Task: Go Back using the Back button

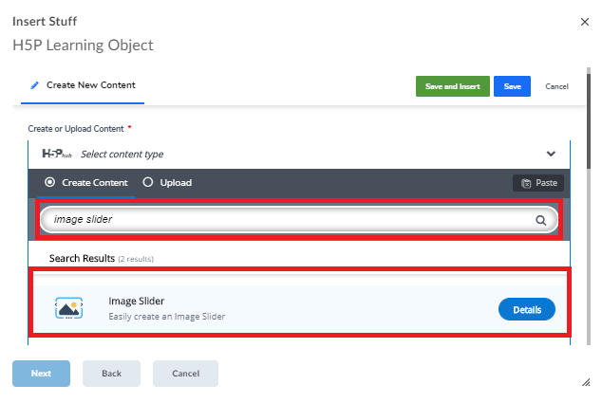Action: click(x=111, y=374)
